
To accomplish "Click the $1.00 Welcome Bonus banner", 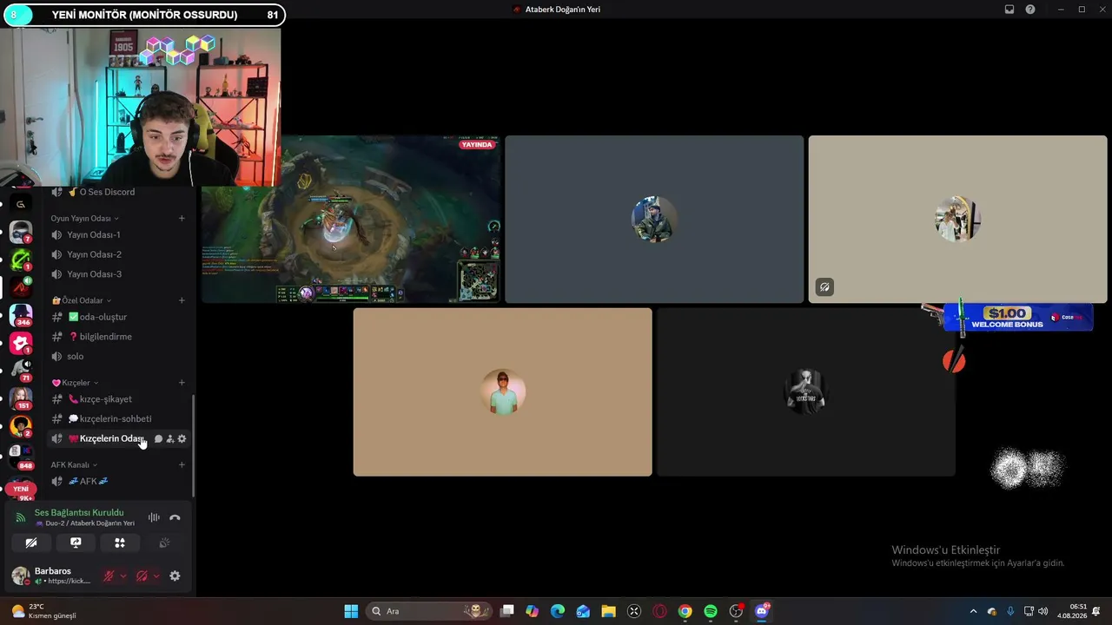I will (1017, 317).
